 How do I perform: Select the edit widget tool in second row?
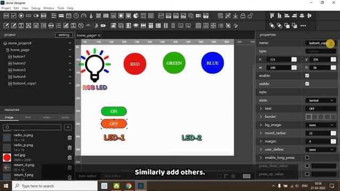[x=6, y=25]
